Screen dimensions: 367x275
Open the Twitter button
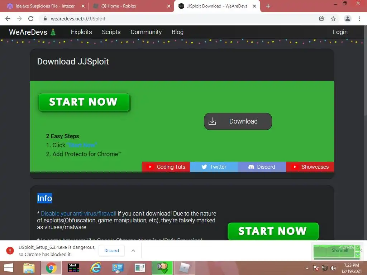coord(214,167)
